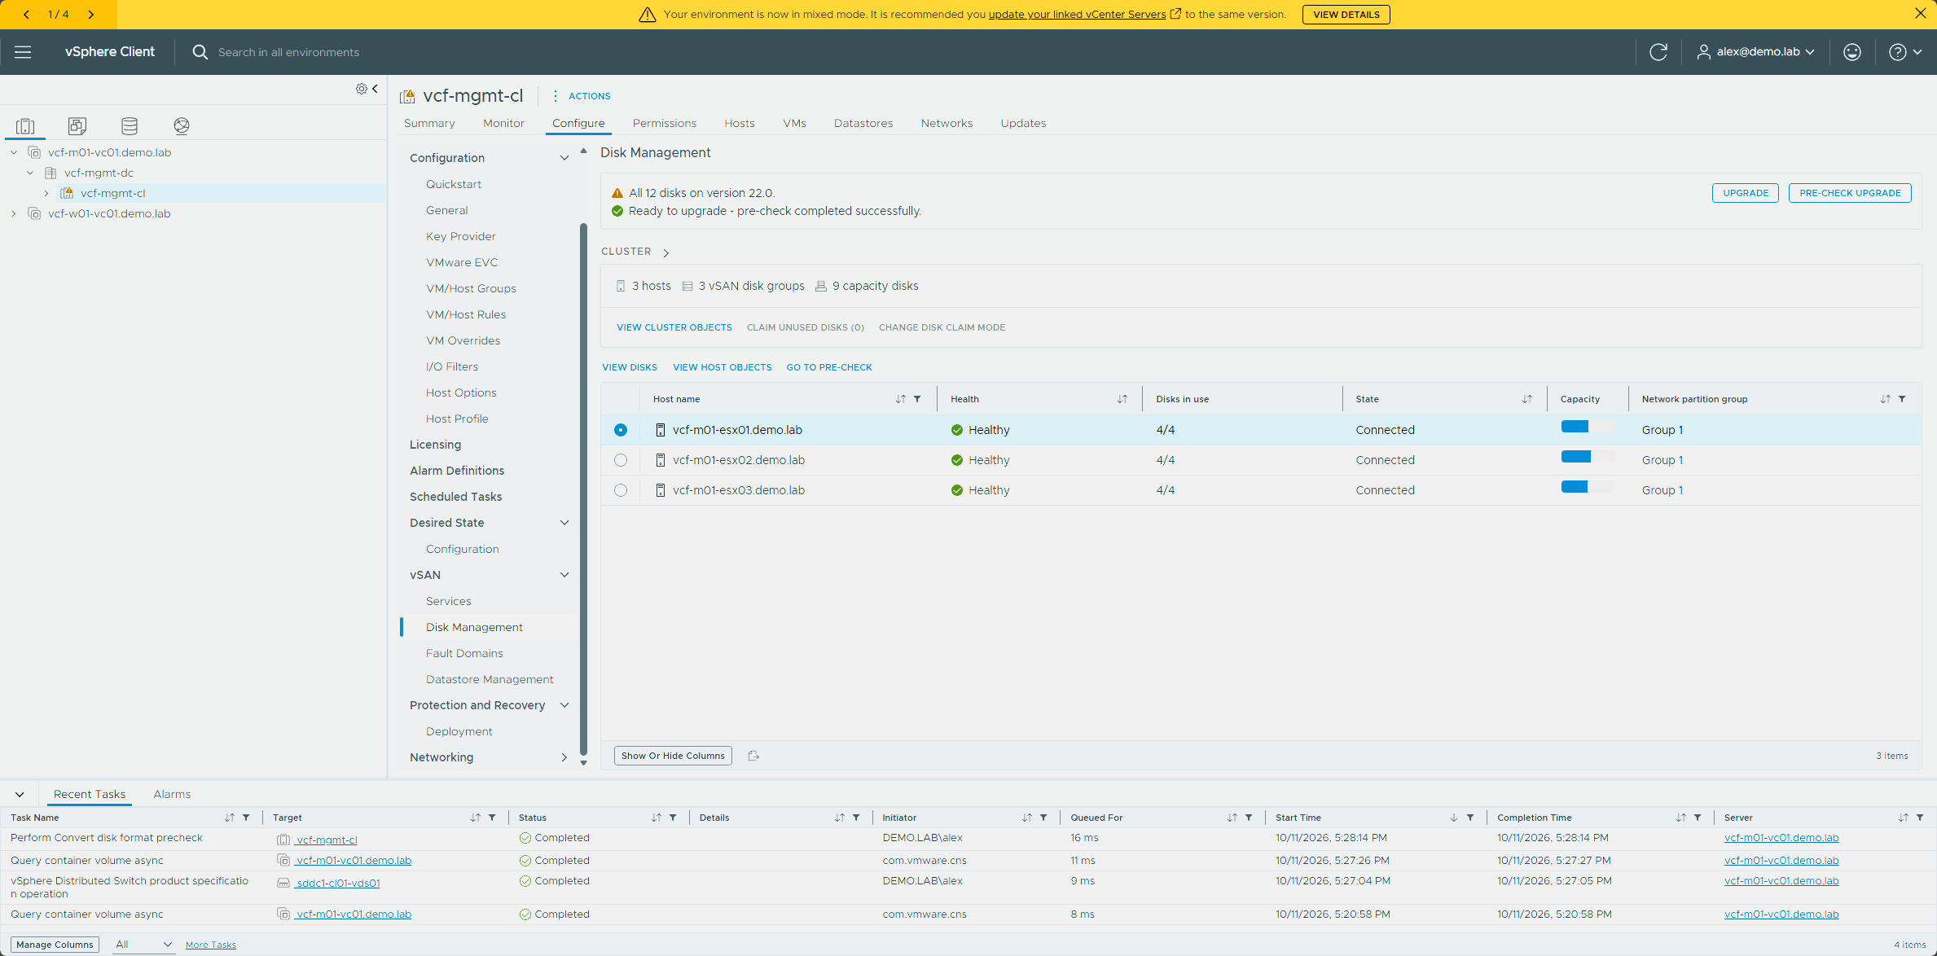Collapse the navigator pane arrow

pyautogui.click(x=375, y=89)
